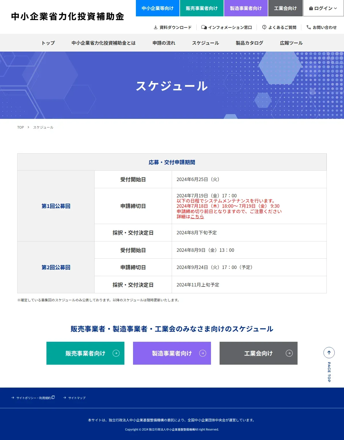The image size is (344, 440).
Task: Open the 中小企業等向け top tab
Action: 158,8
